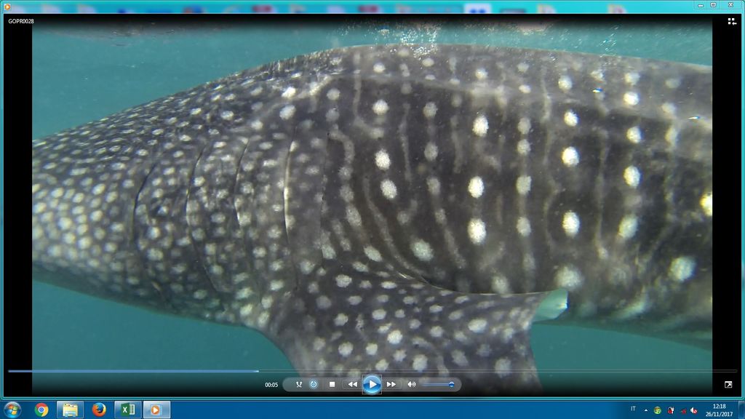Show hidden system tray icons
This screenshot has height=419, width=745.
click(x=645, y=410)
